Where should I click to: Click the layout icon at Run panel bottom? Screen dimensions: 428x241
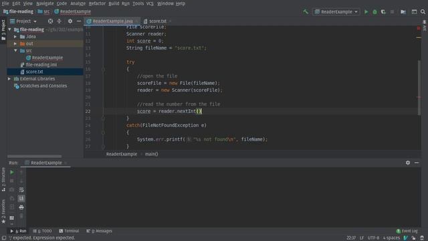12,218
